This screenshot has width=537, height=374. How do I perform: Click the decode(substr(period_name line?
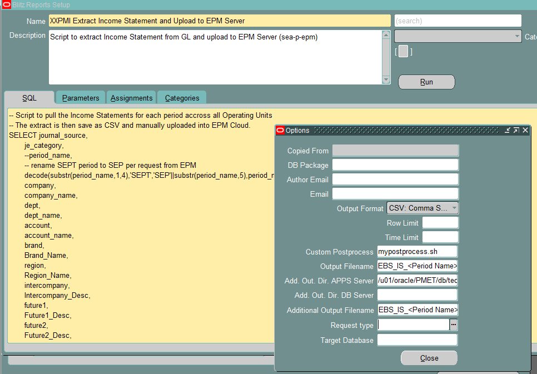click(149, 176)
